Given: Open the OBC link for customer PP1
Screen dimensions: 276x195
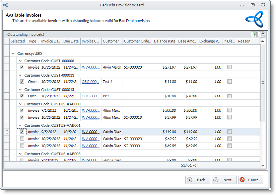Looking at the screenshot, I should tap(90, 96).
